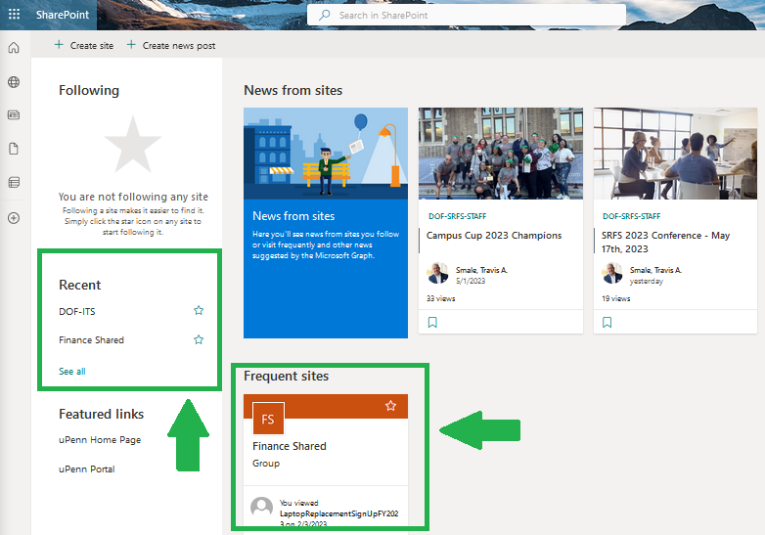765x535 pixels.
Task: Click See all recent sites
Action: (x=72, y=371)
